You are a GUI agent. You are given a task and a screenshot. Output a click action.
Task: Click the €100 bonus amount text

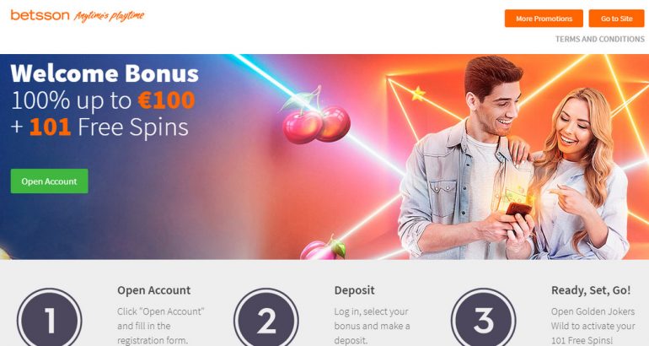[x=166, y=100]
